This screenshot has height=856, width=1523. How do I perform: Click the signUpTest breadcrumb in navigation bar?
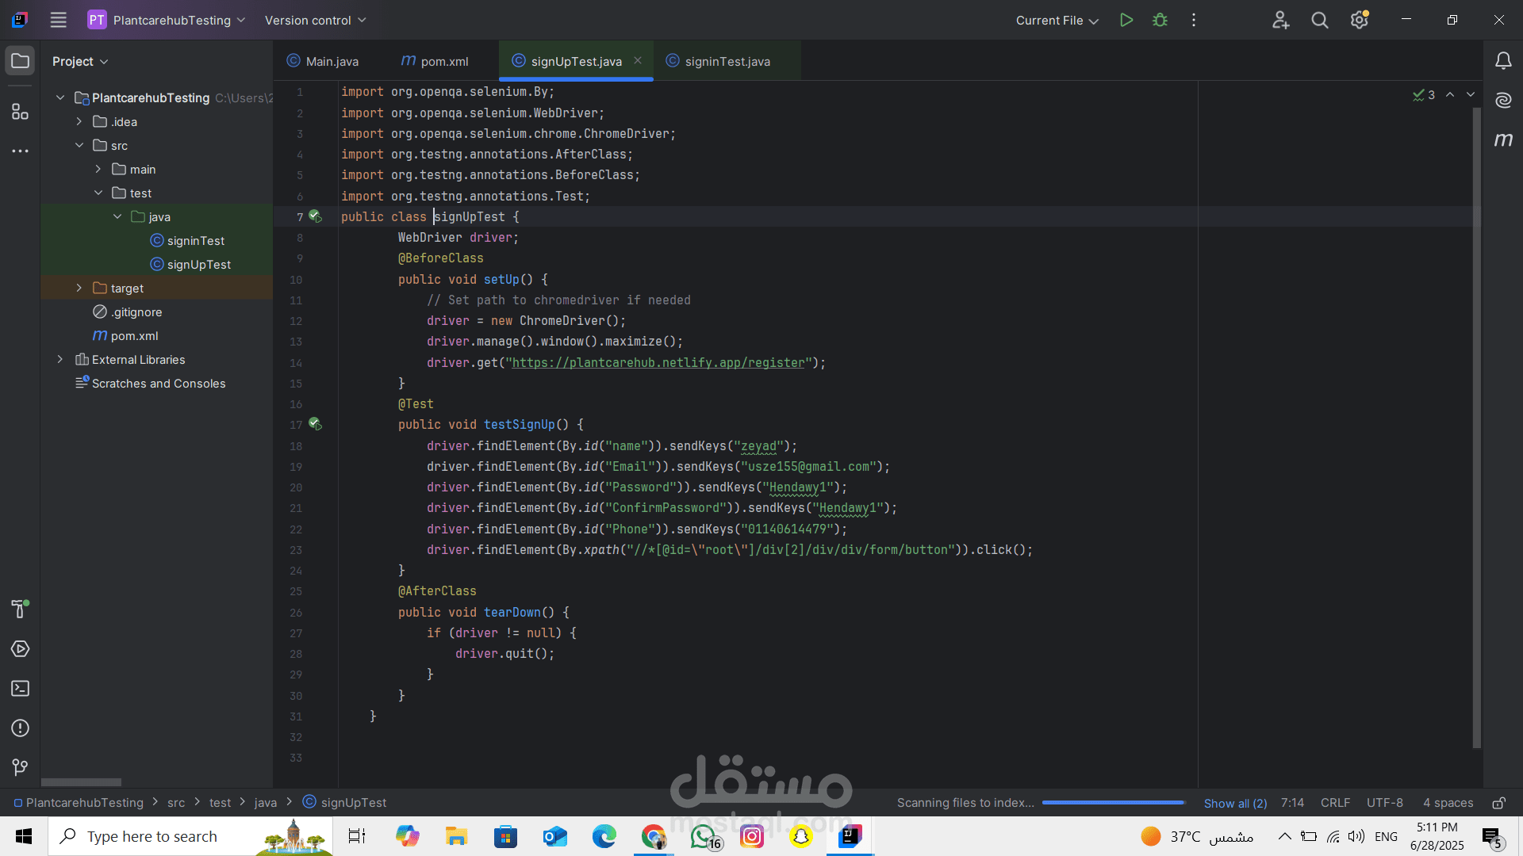[345, 803]
